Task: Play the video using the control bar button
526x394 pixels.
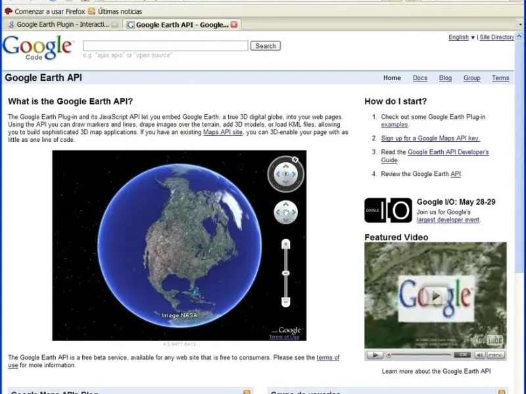Action: tap(374, 355)
